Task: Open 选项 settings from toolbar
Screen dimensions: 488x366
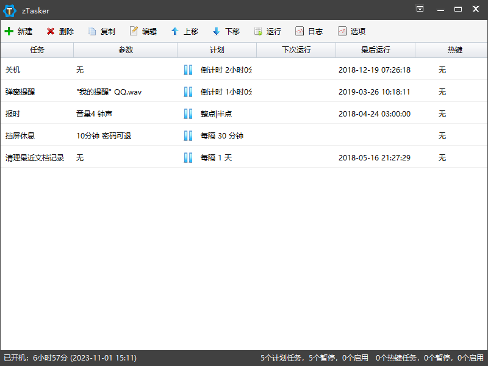Action: click(x=342, y=31)
